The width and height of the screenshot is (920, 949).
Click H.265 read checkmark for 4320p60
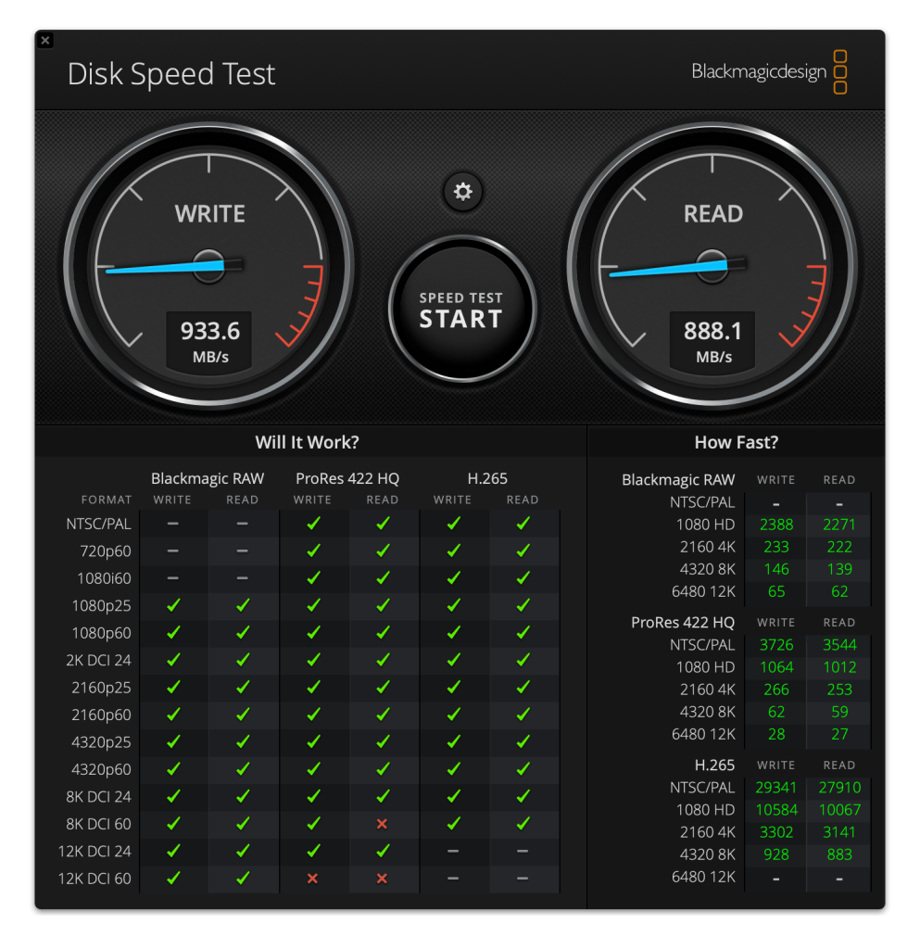[x=523, y=769]
